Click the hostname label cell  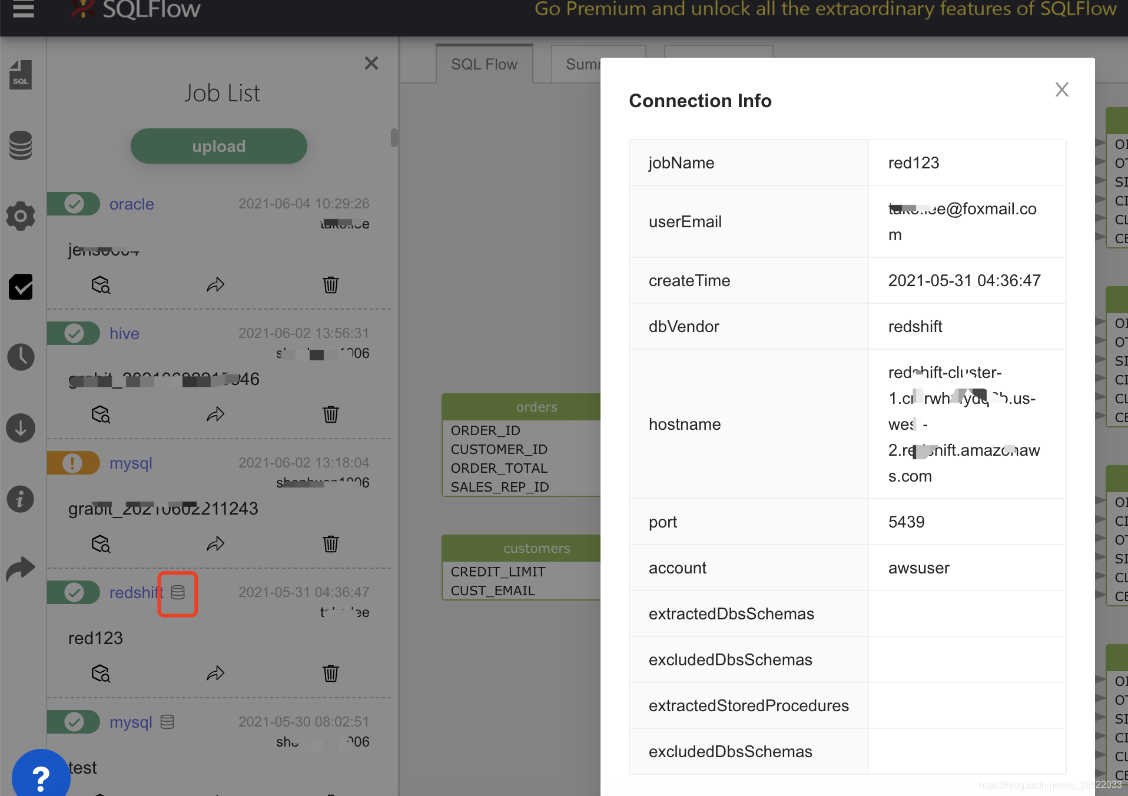[749, 424]
